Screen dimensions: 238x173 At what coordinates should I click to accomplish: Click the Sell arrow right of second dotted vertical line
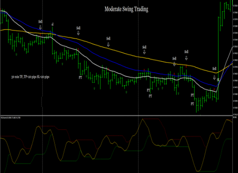click(x=145, y=52)
